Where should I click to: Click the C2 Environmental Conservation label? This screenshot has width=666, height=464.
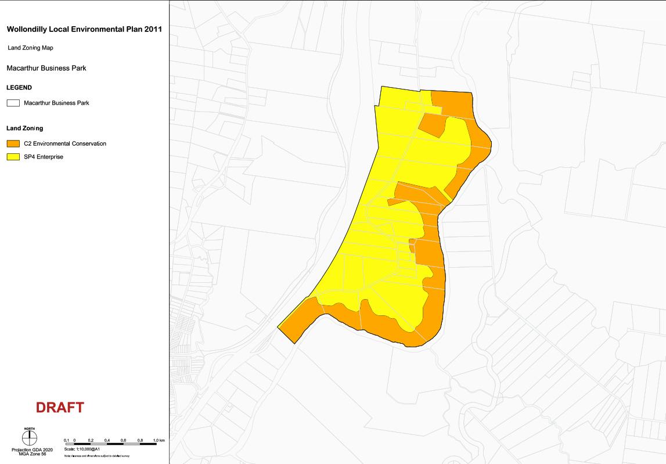(x=65, y=143)
